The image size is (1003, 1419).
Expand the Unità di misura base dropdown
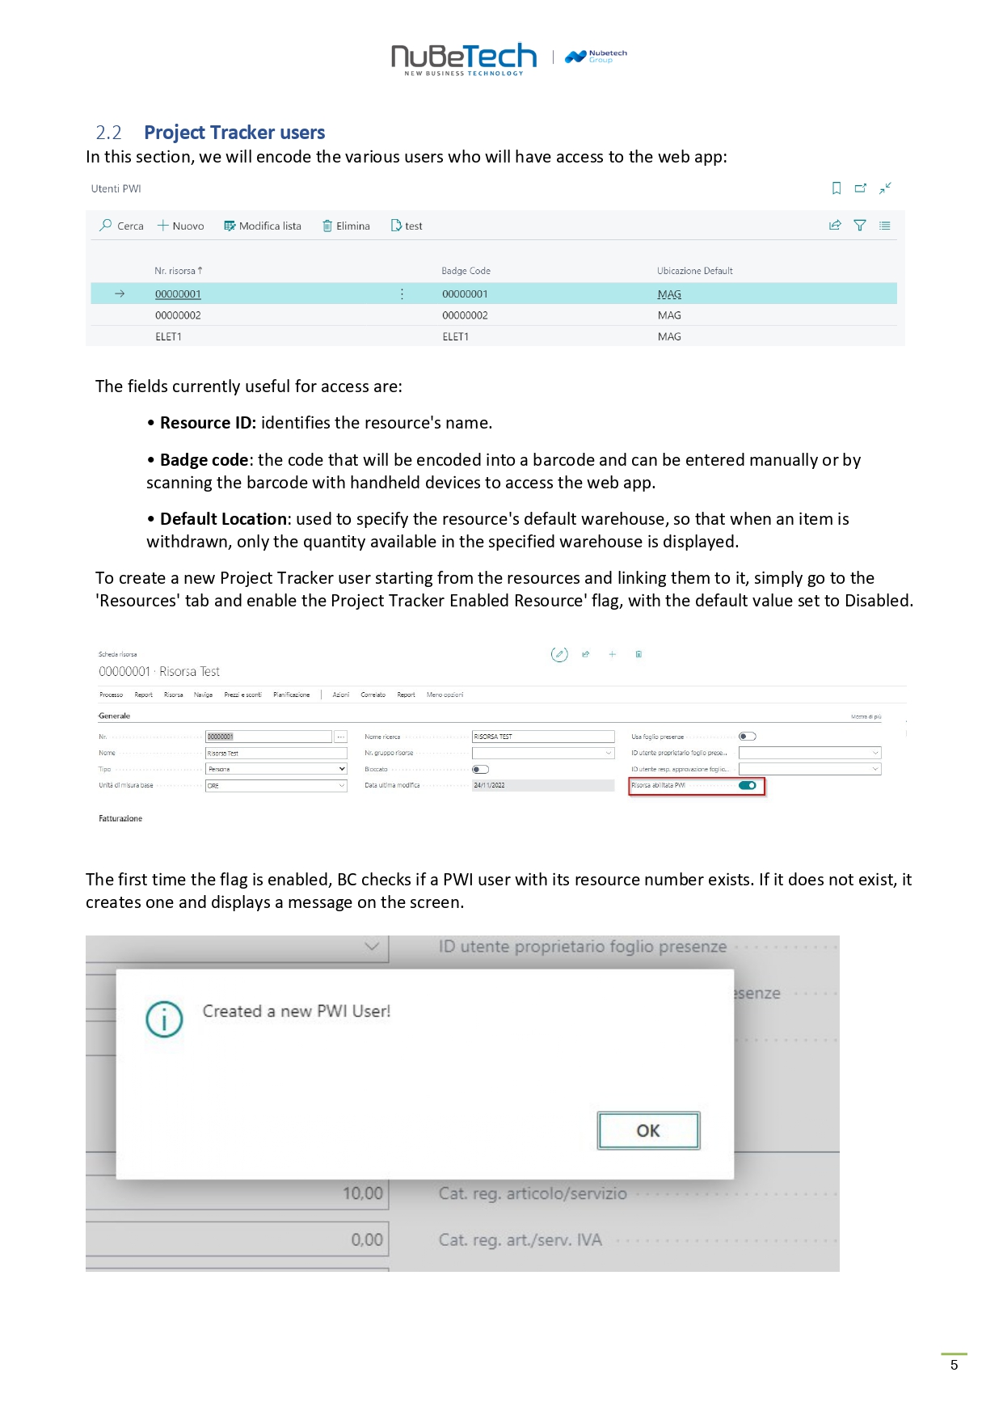[x=342, y=785]
